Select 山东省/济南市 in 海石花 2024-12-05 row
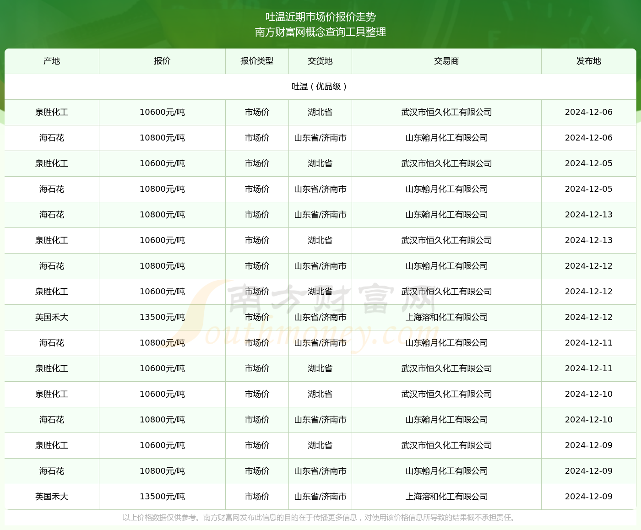This screenshot has width=641, height=530. (x=320, y=189)
